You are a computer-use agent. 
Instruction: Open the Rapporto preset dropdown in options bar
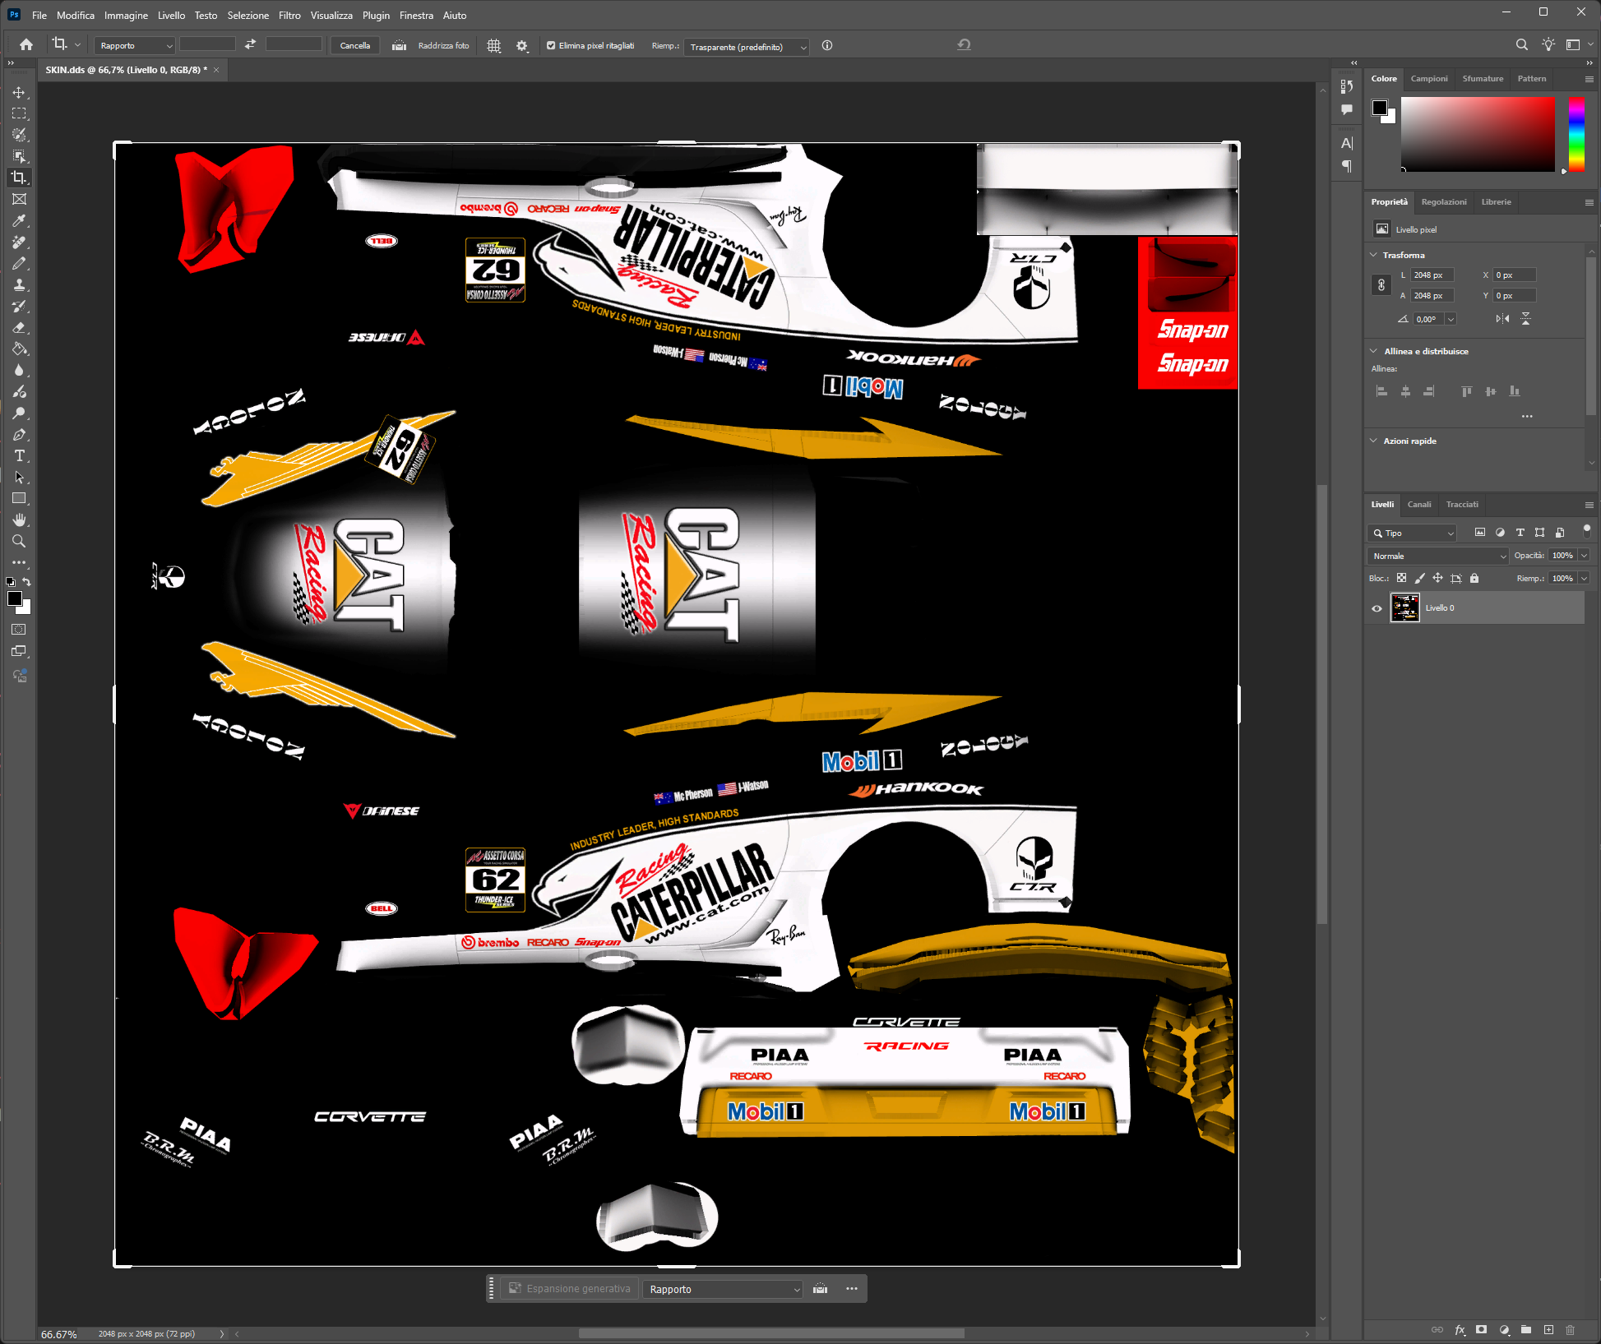(x=134, y=46)
